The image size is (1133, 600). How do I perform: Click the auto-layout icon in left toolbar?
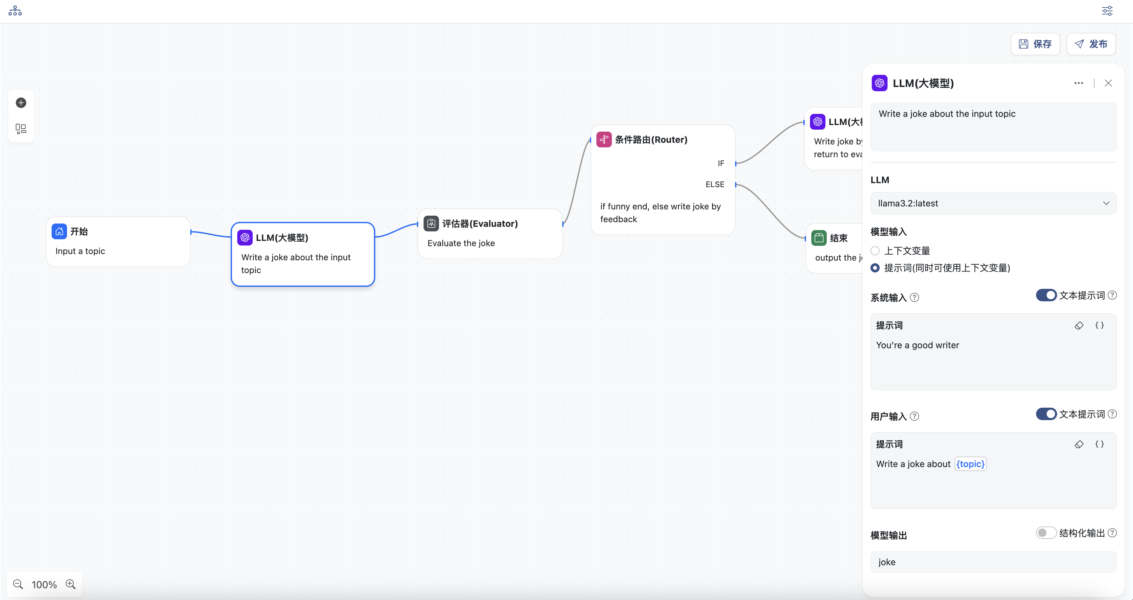[x=21, y=128]
